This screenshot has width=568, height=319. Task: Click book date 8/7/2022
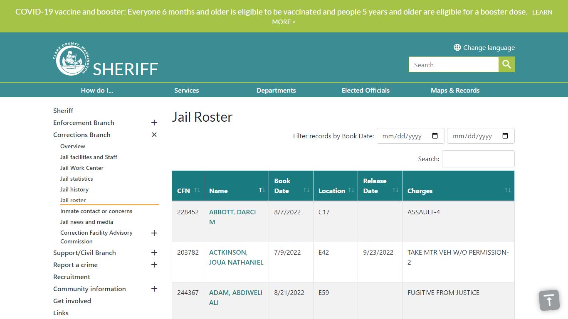click(287, 212)
